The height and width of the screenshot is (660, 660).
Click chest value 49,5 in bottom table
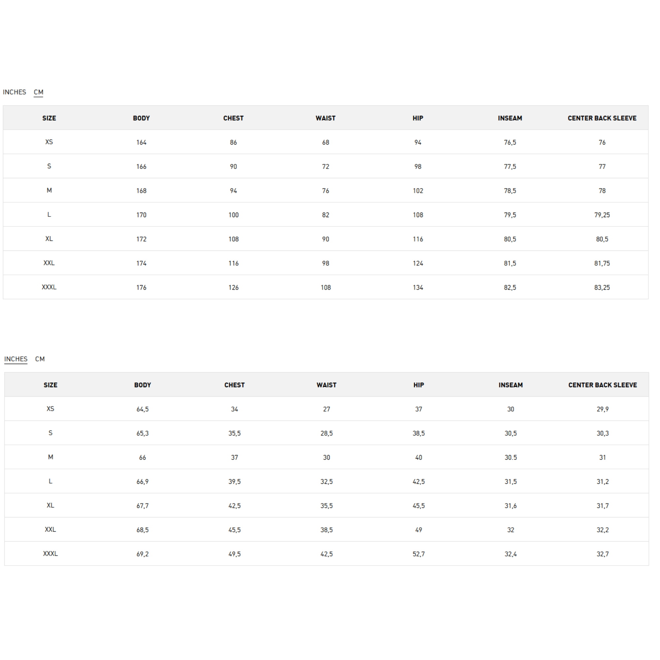pos(234,554)
